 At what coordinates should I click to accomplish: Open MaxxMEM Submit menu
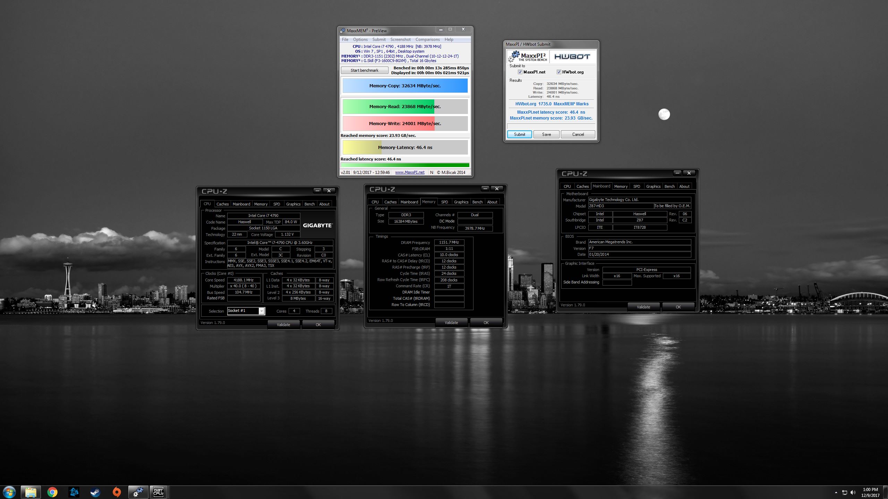tap(379, 40)
